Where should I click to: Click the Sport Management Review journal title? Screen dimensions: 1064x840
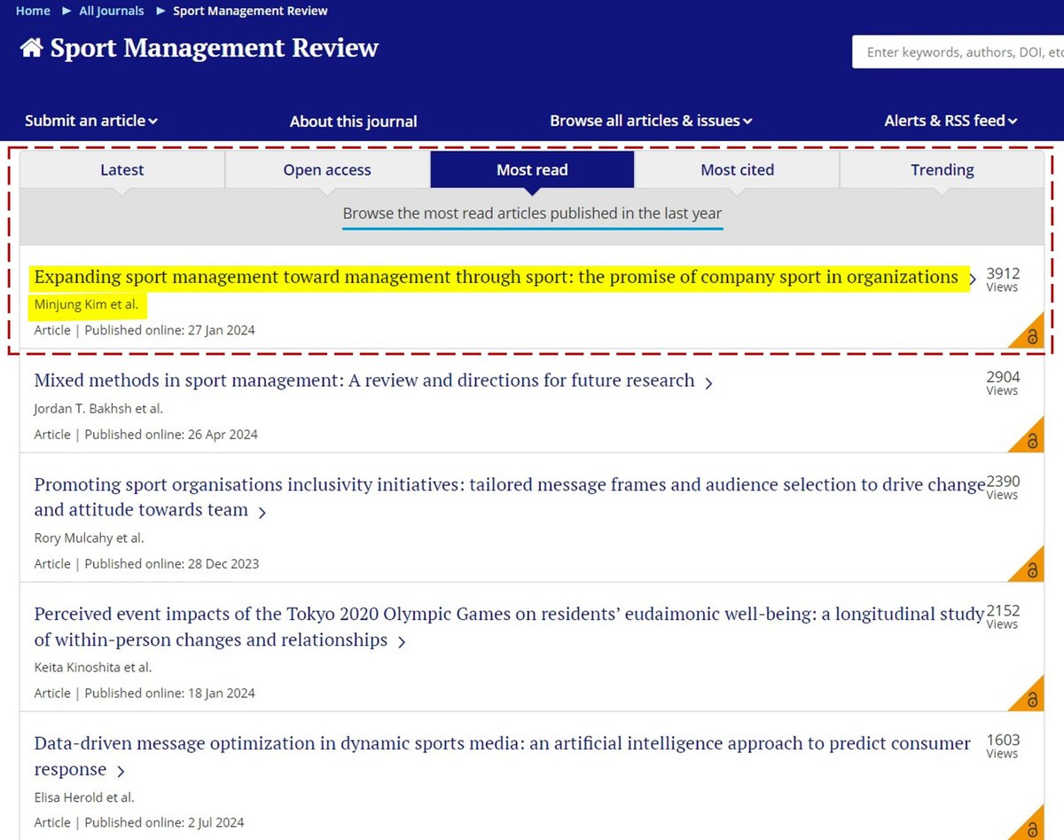[214, 48]
